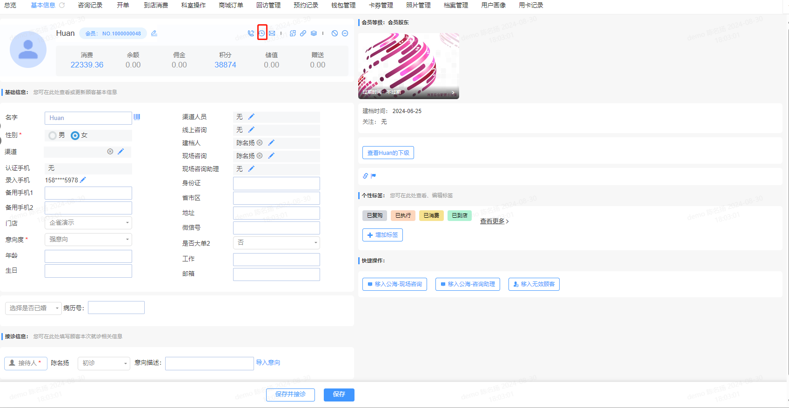Screen dimensions: 789x408
Task: Click the edit pencil next to member number
Action: 154,33
